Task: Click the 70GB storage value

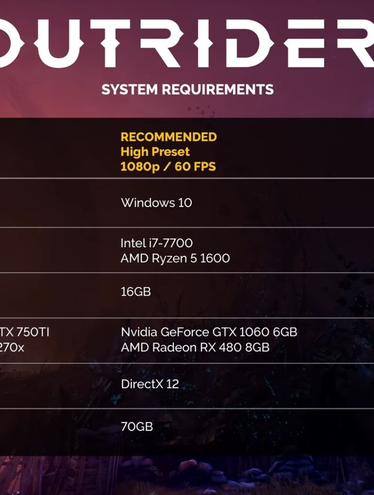Action: click(x=137, y=427)
